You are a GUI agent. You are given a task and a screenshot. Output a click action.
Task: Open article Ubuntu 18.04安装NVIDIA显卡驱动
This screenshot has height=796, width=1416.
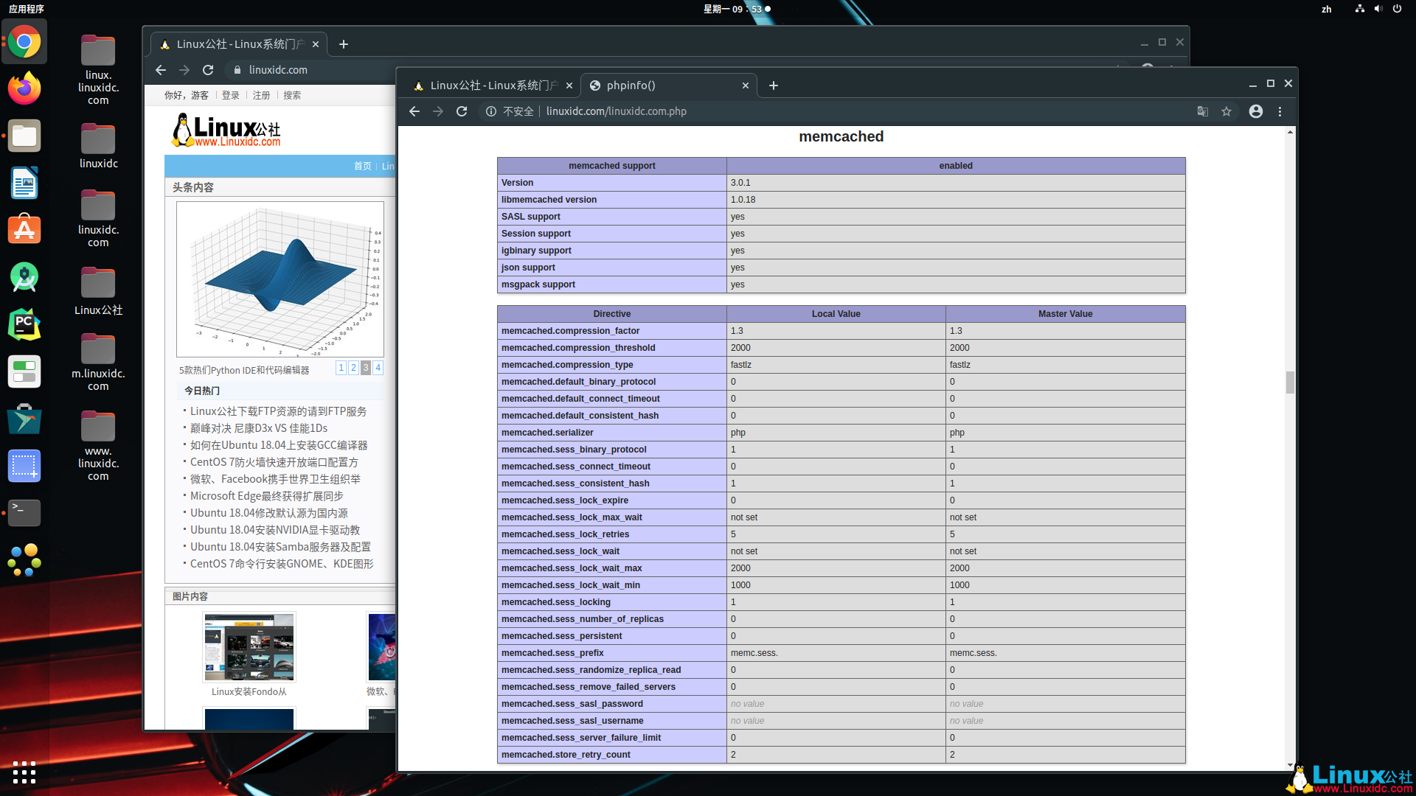point(275,530)
